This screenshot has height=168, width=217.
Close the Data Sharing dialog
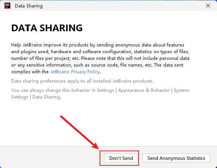208,6
